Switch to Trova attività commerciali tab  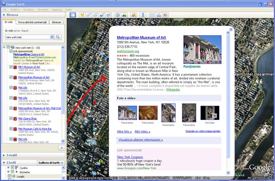click(x=32, y=22)
